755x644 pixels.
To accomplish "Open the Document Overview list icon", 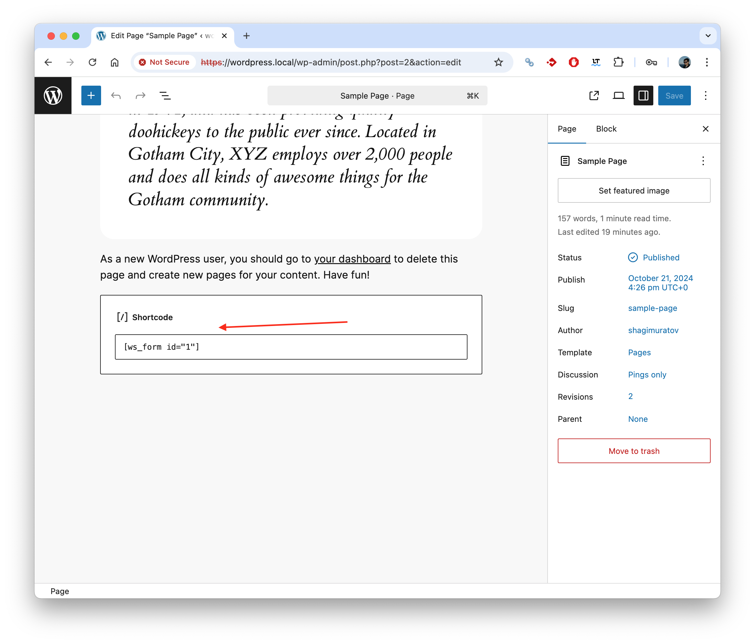I will 165,96.
